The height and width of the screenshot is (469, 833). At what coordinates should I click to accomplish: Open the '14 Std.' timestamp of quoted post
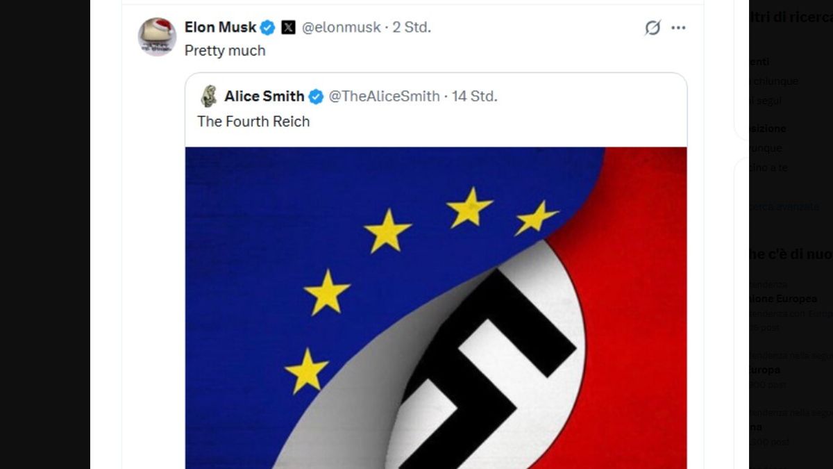point(475,97)
